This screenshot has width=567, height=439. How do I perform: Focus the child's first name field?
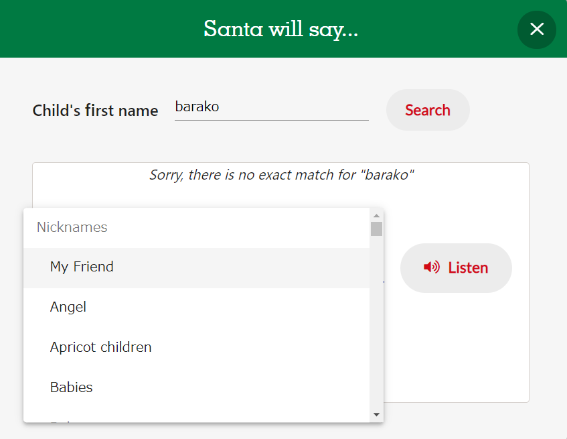(271, 107)
